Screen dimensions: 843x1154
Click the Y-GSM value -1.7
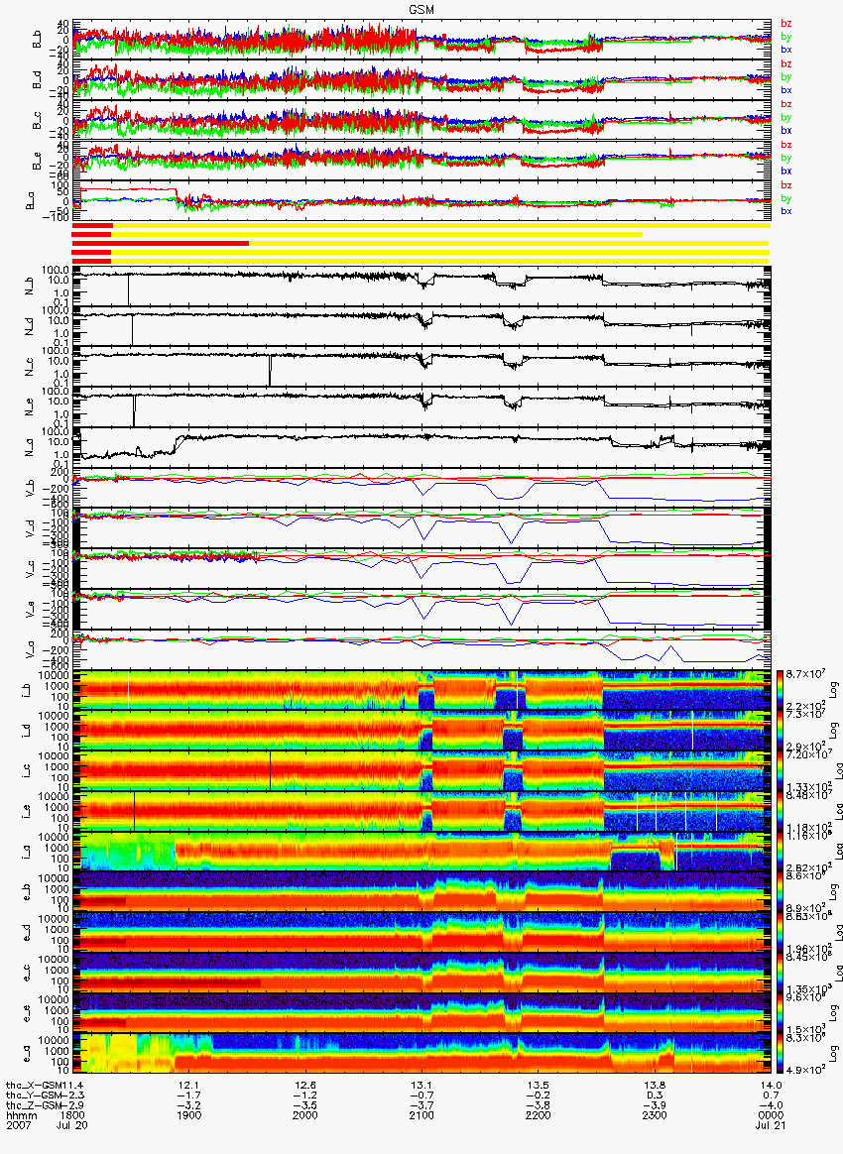pyautogui.click(x=188, y=1096)
